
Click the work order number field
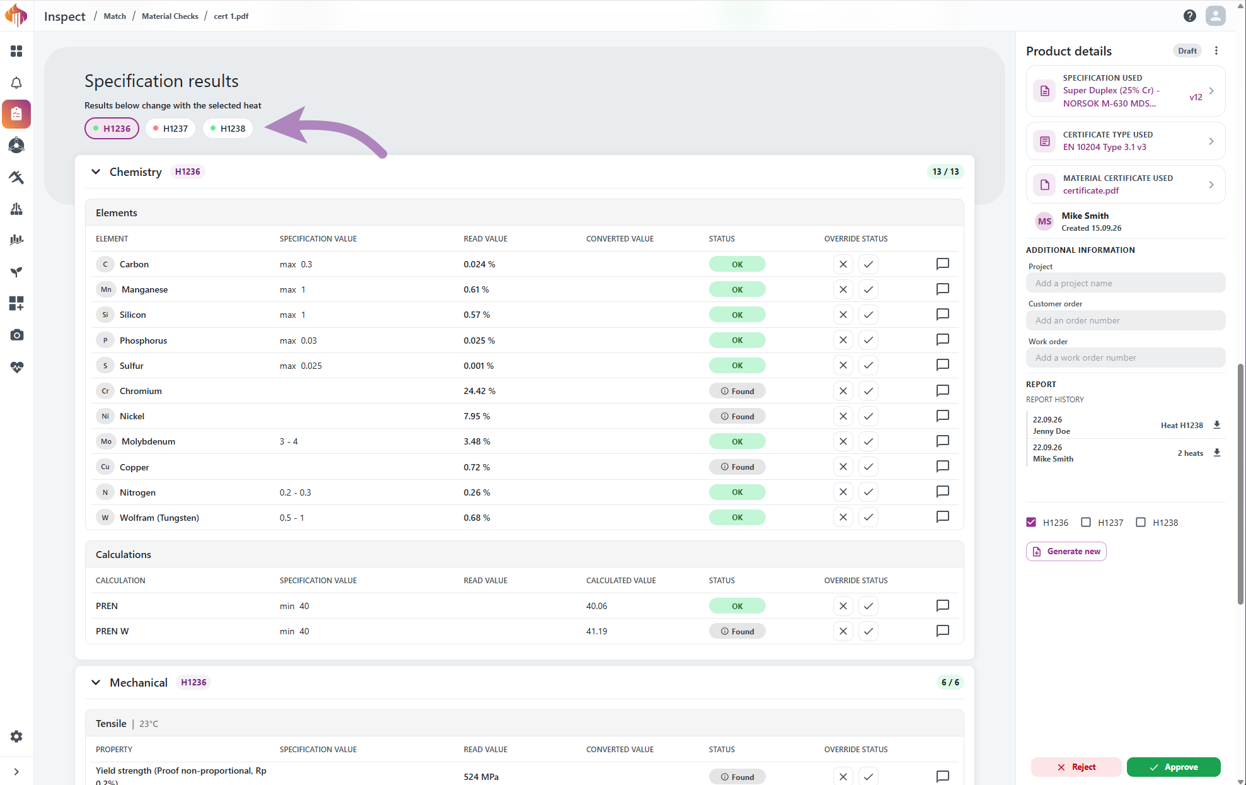pos(1126,358)
